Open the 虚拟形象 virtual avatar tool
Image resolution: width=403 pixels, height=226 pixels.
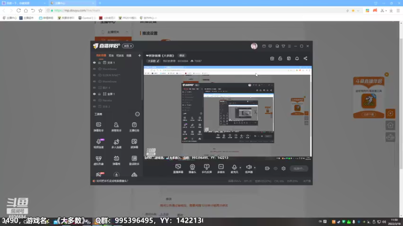coord(98,160)
